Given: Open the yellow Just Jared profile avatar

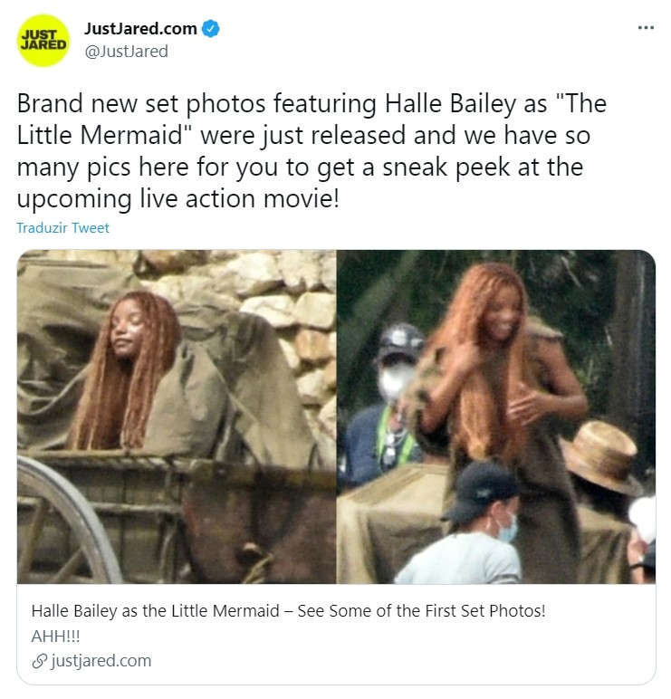Looking at the screenshot, I should pos(43,40).
